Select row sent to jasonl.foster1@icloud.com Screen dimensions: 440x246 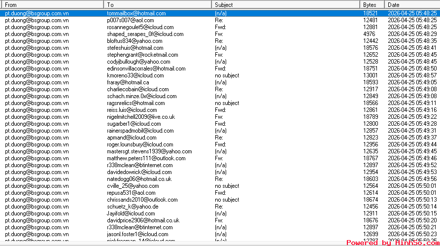click(220, 234)
